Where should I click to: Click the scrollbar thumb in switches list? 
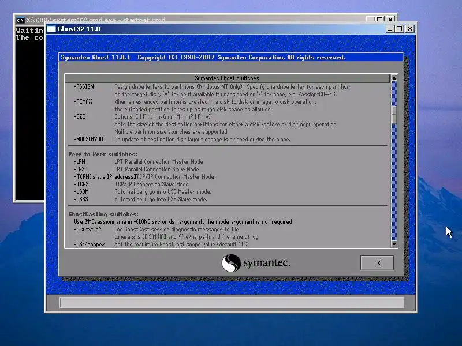coord(394,115)
